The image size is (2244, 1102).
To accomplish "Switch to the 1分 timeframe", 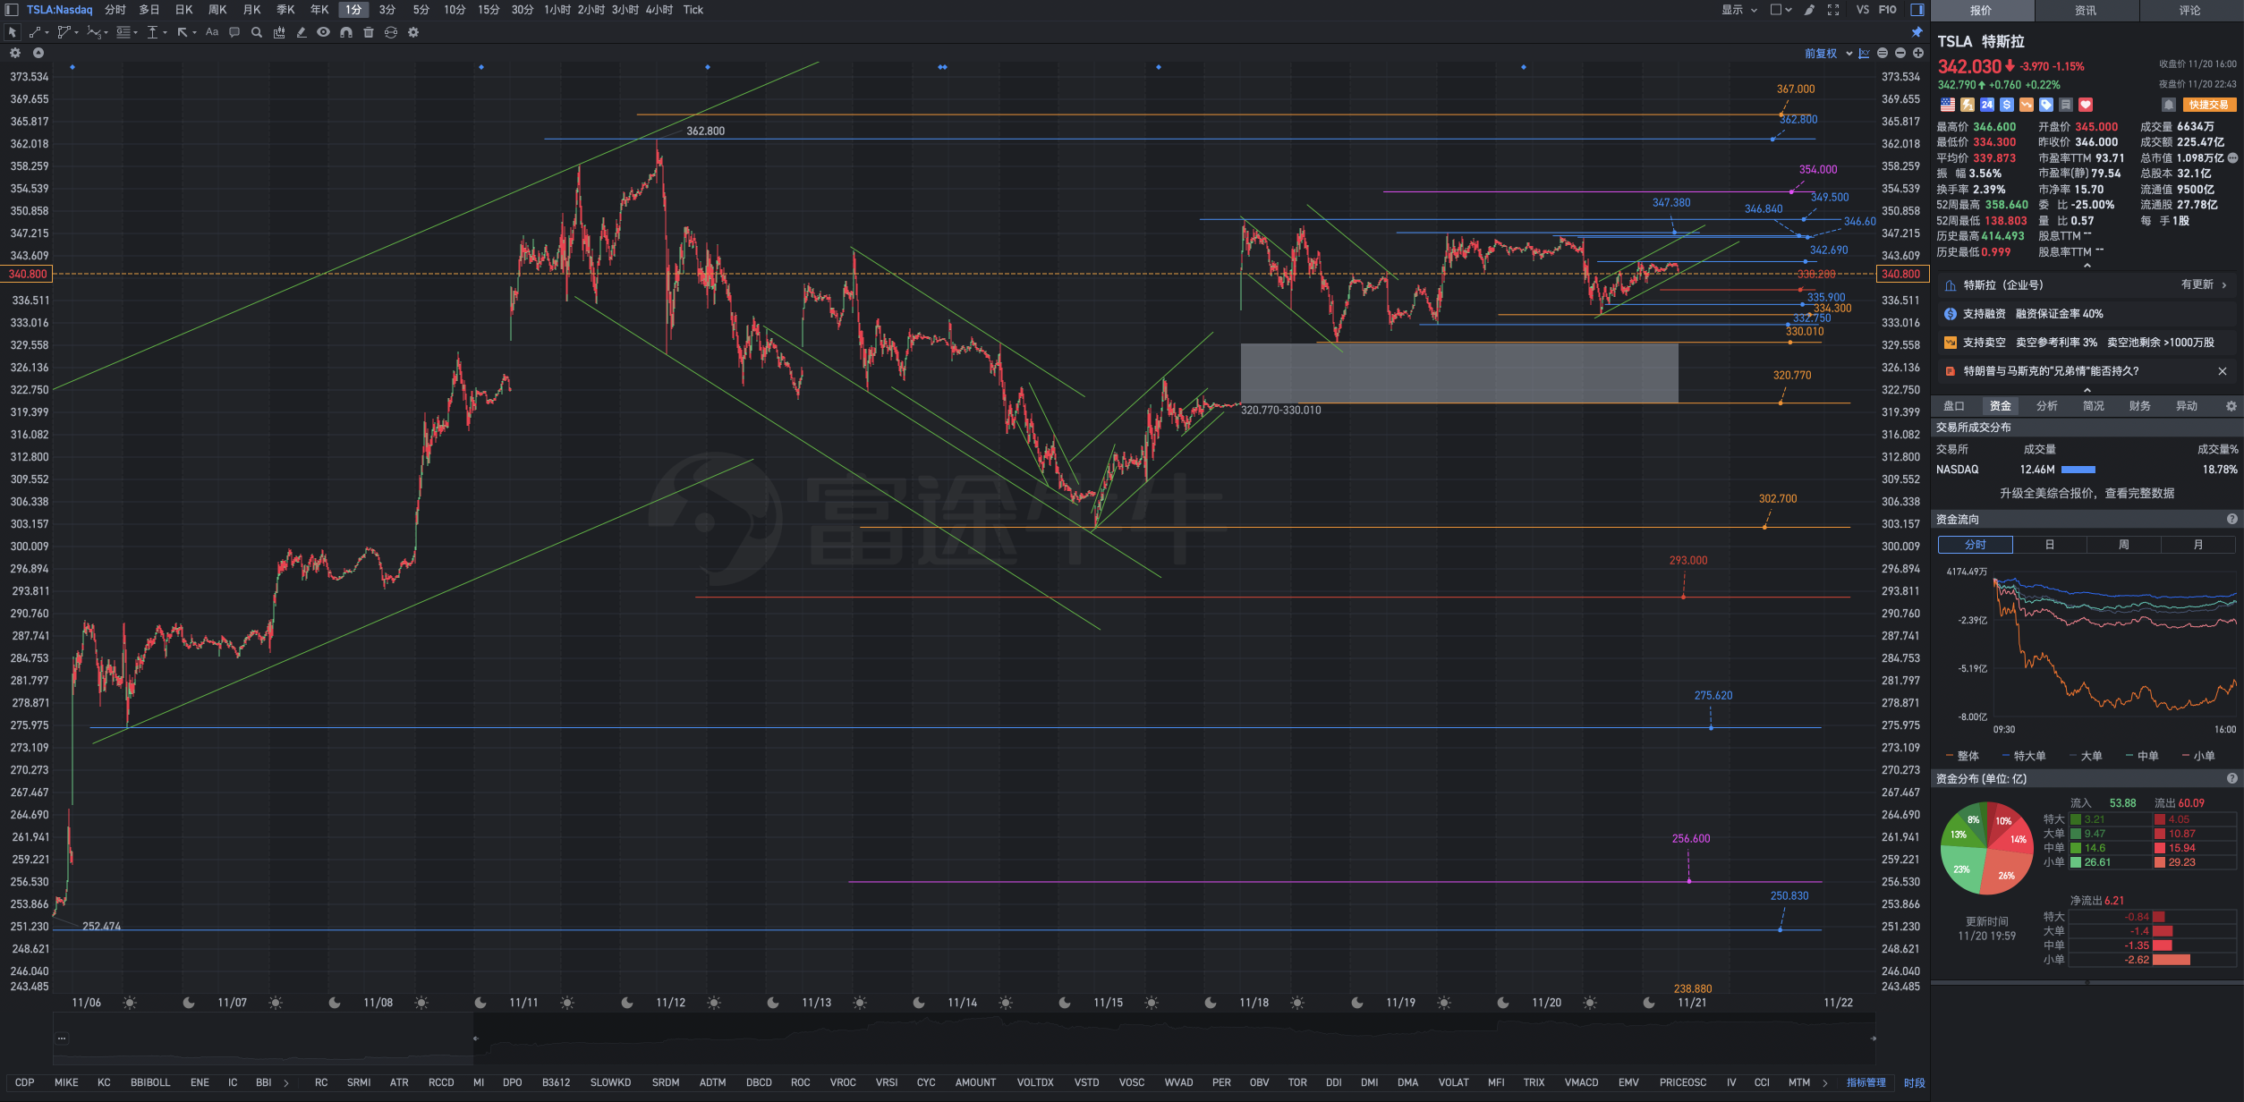I will [x=354, y=10].
